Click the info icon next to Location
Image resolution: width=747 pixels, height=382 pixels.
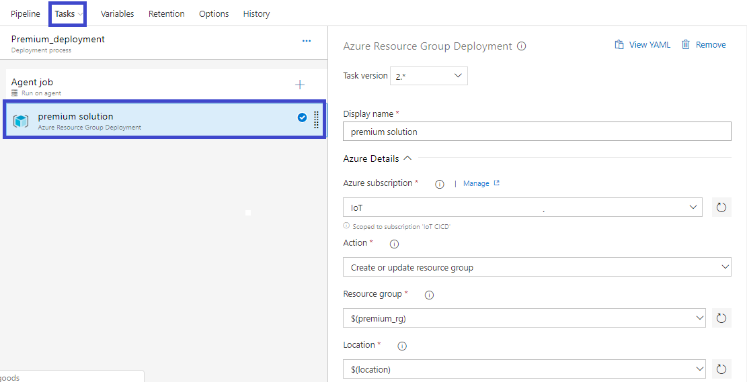click(x=402, y=346)
